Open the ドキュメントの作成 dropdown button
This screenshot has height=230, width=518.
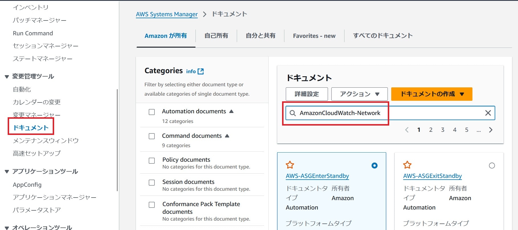[432, 94]
